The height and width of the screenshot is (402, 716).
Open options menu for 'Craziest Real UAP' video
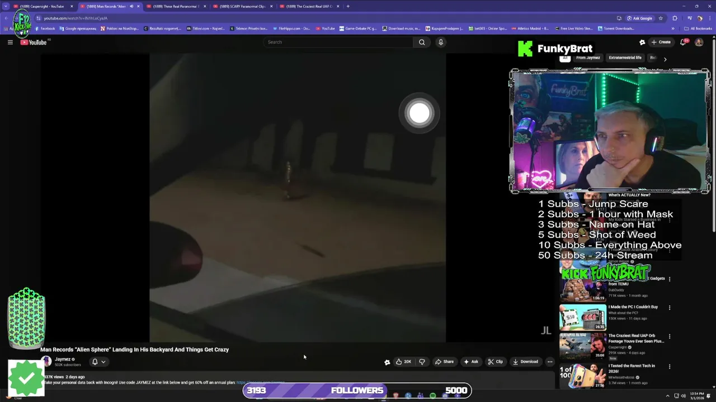(670, 337)
